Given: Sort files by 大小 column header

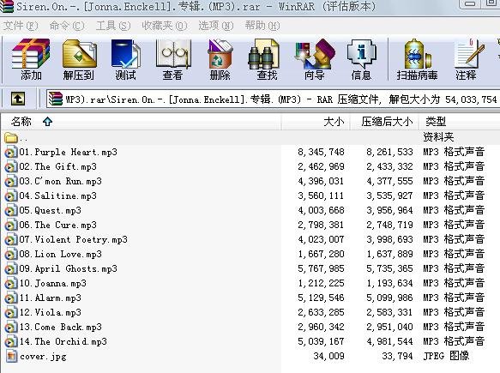Looking at the screenshot, I should [x=316, y=122].
